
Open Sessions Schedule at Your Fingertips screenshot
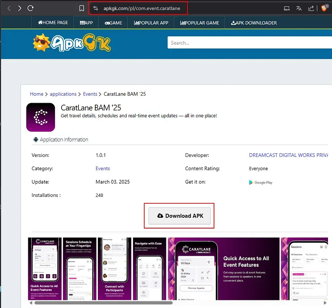pos(80,269)
